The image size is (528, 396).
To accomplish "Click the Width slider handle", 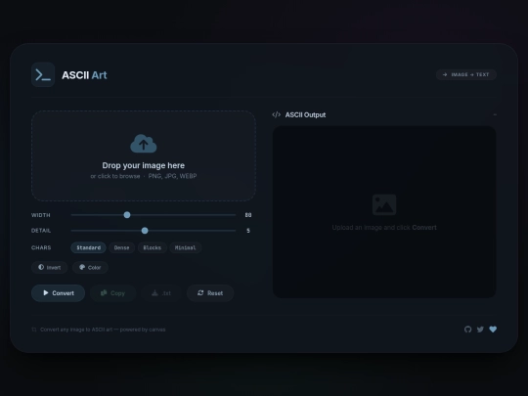I will point(127,215).
